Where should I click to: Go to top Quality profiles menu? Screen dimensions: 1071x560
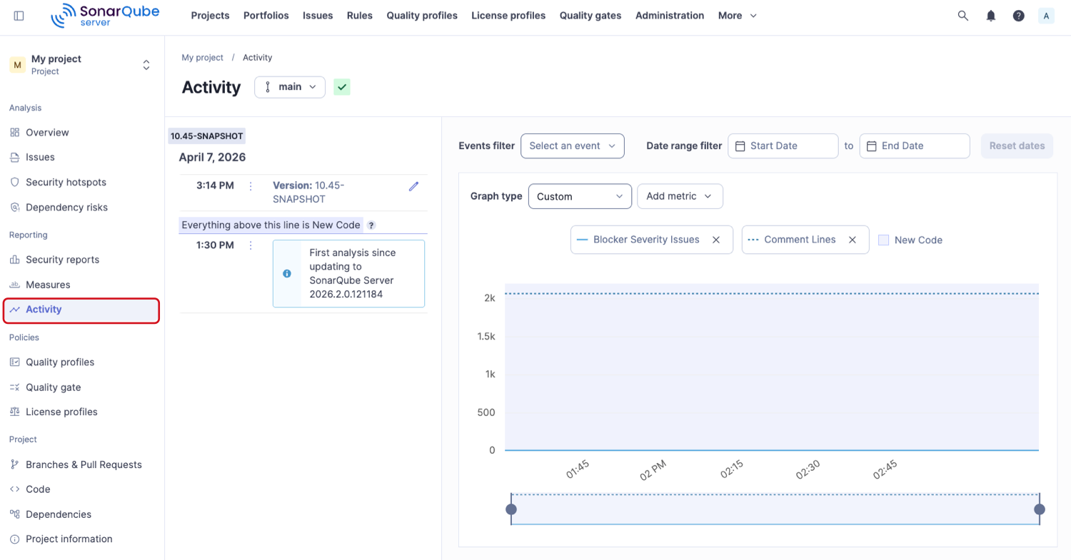[x=422, y=16]
